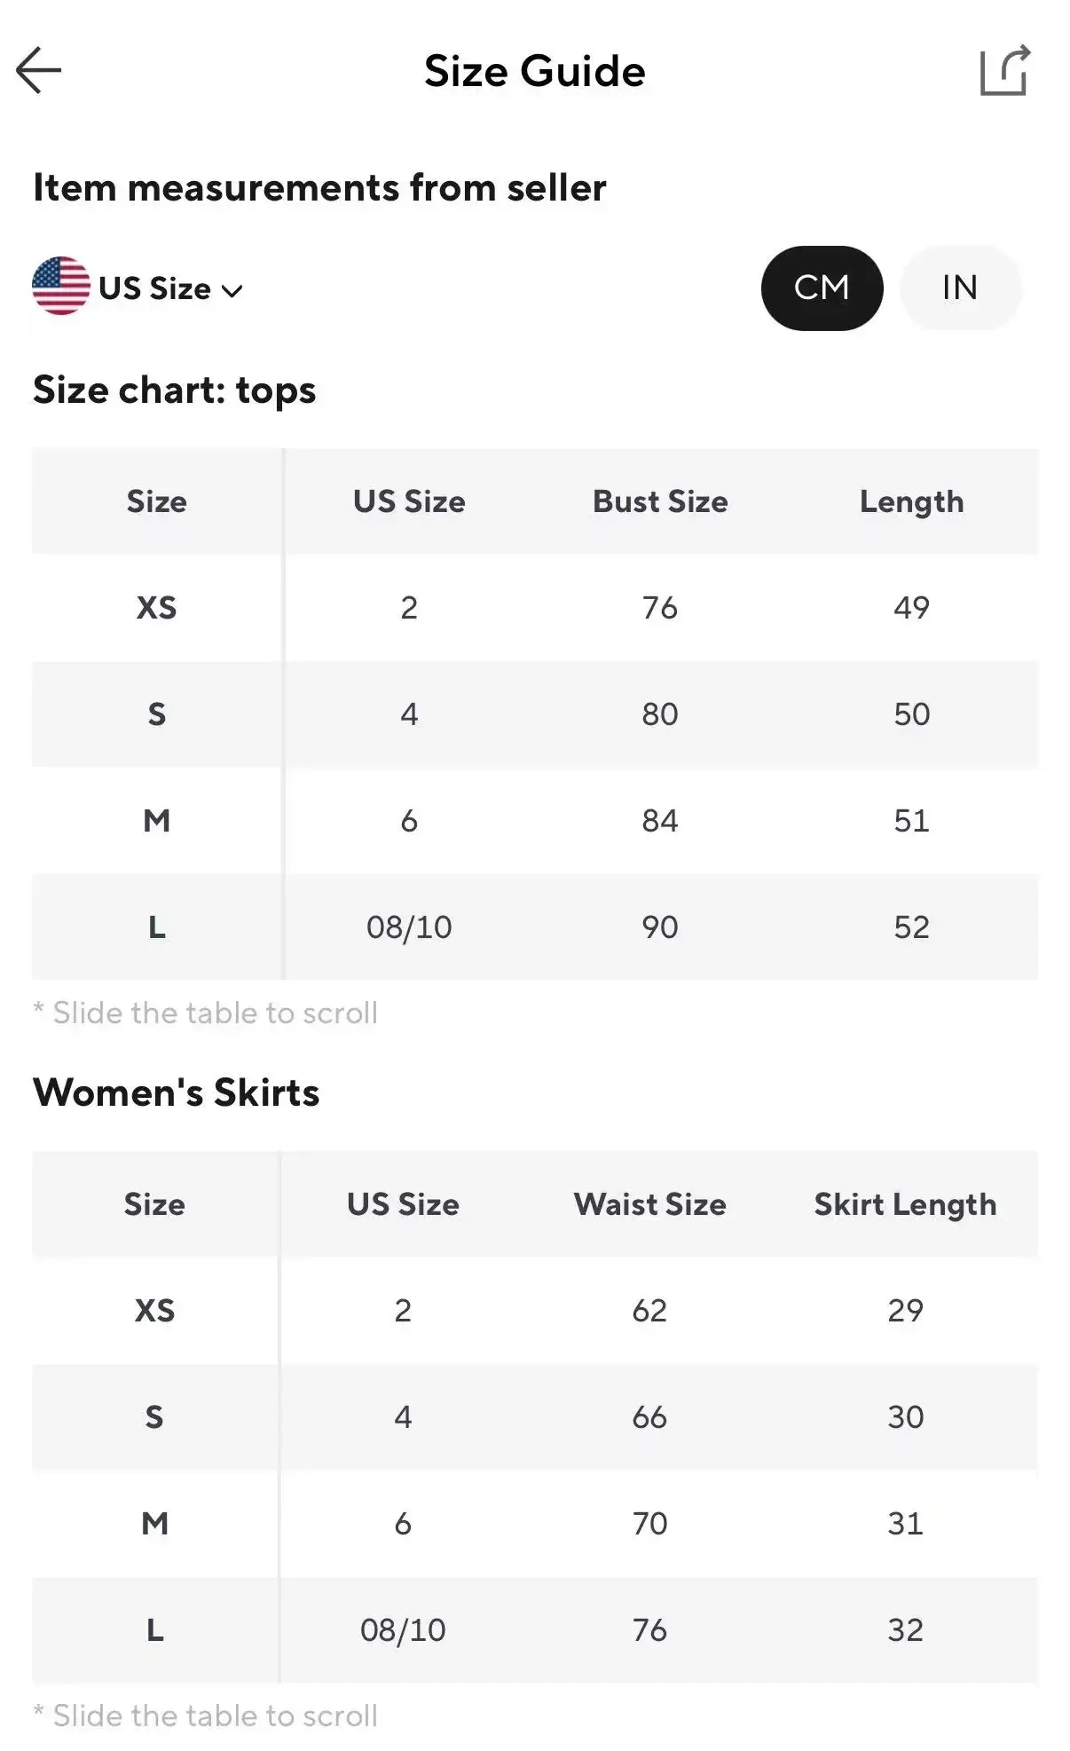
Task: Tap the share icon
Action: coord(1004,70)
